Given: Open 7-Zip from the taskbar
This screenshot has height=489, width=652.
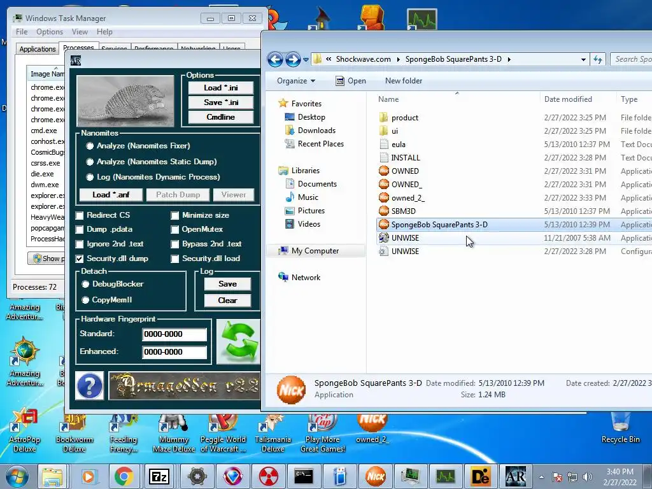Looking at the screenshot, I should [160, 476].
